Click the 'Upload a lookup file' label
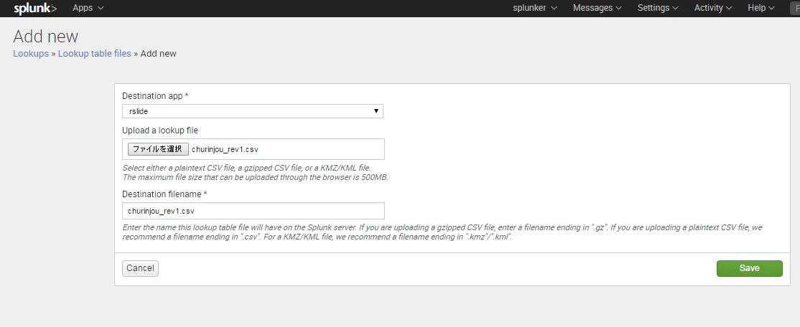This screenshot has width=800, height=327. (160, 131)
